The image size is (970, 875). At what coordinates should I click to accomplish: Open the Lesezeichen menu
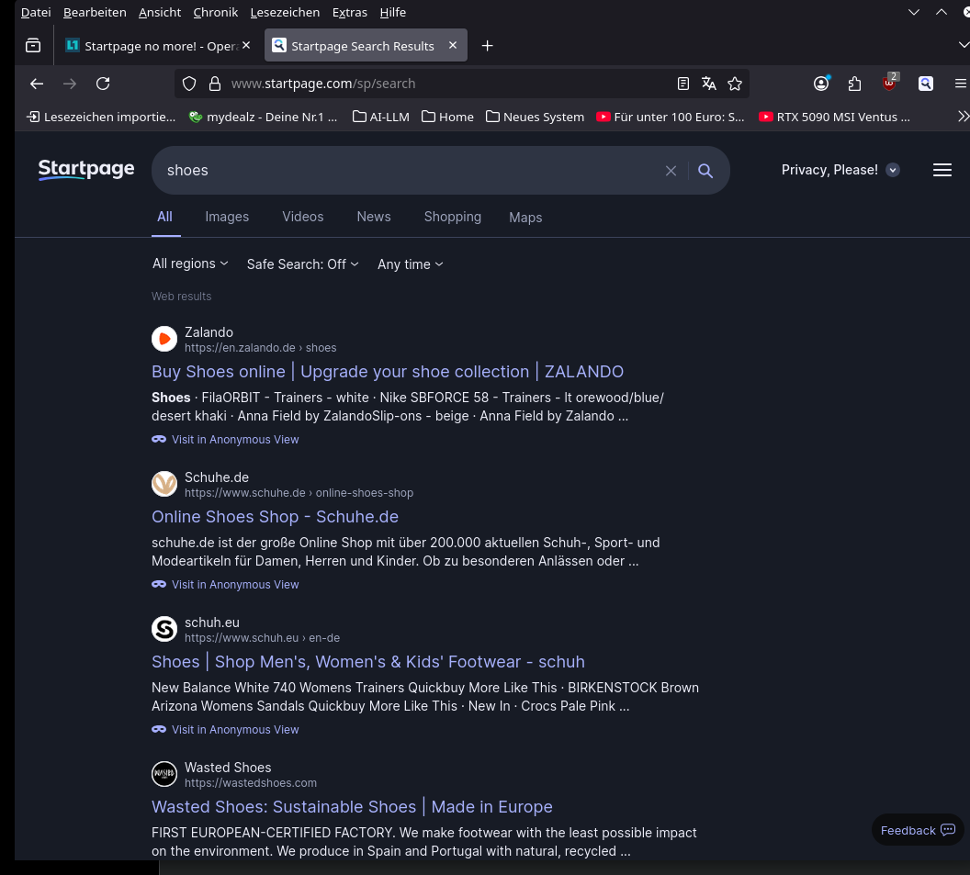(x=285, y=12)
